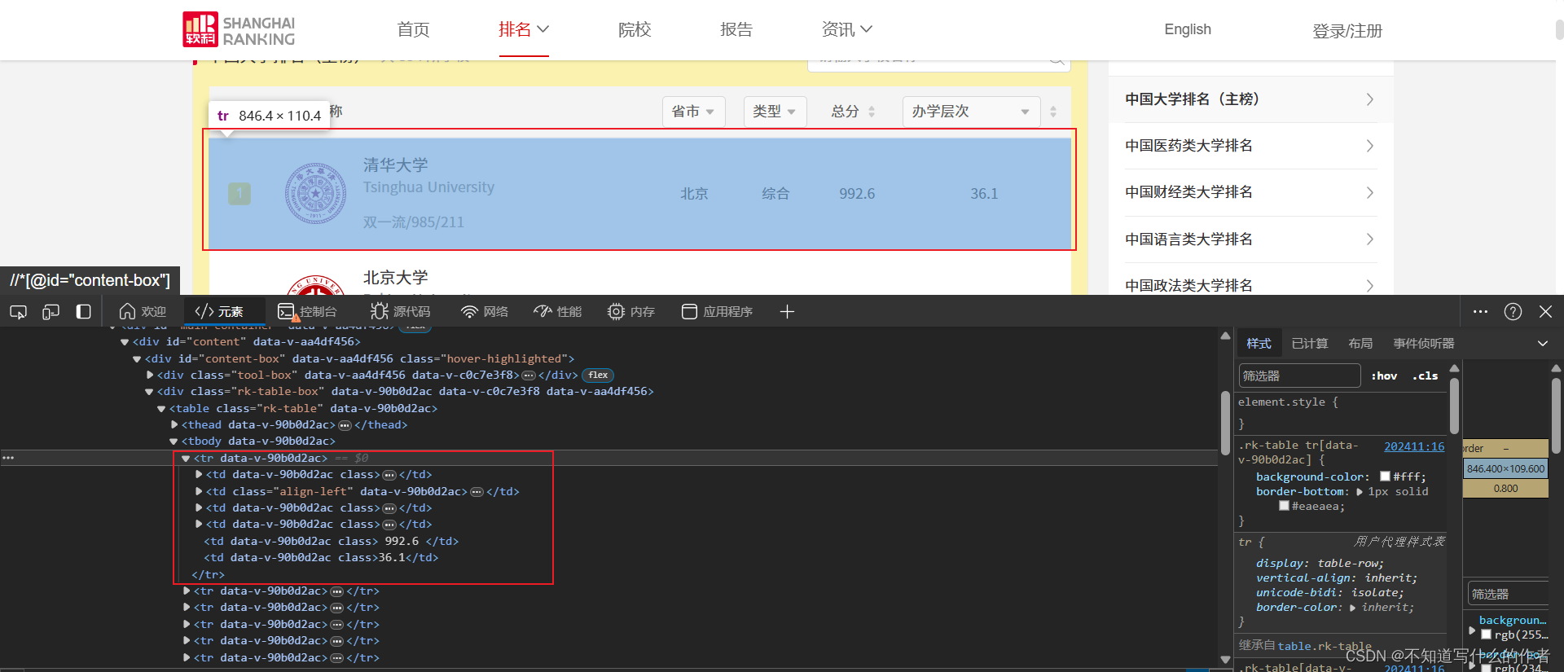Open the 类型 type filter dropdown
This screenshot has height=672, width=1564.
click(775, 112)
